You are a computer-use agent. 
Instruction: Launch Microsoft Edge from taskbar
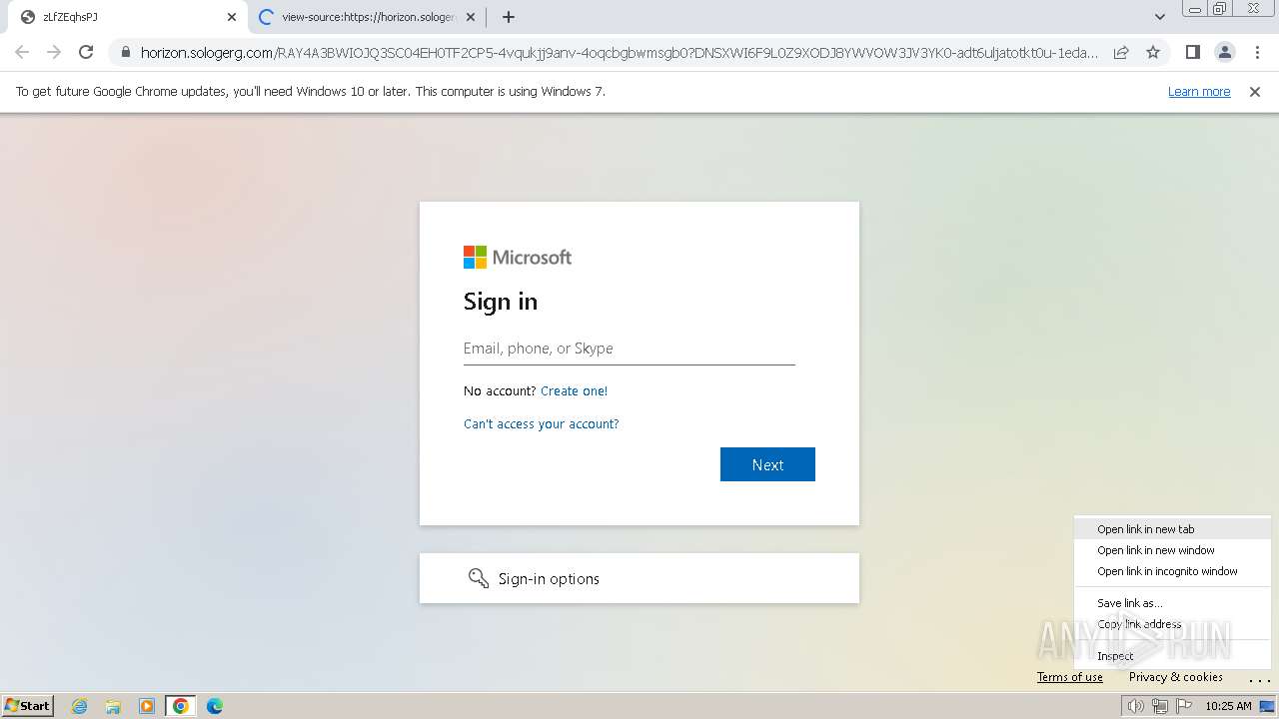pos(215,706)
